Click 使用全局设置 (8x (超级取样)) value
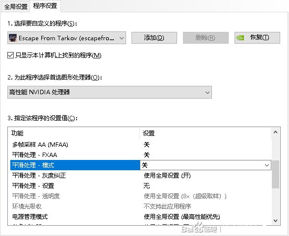The image size is (289, 236). 185,196
